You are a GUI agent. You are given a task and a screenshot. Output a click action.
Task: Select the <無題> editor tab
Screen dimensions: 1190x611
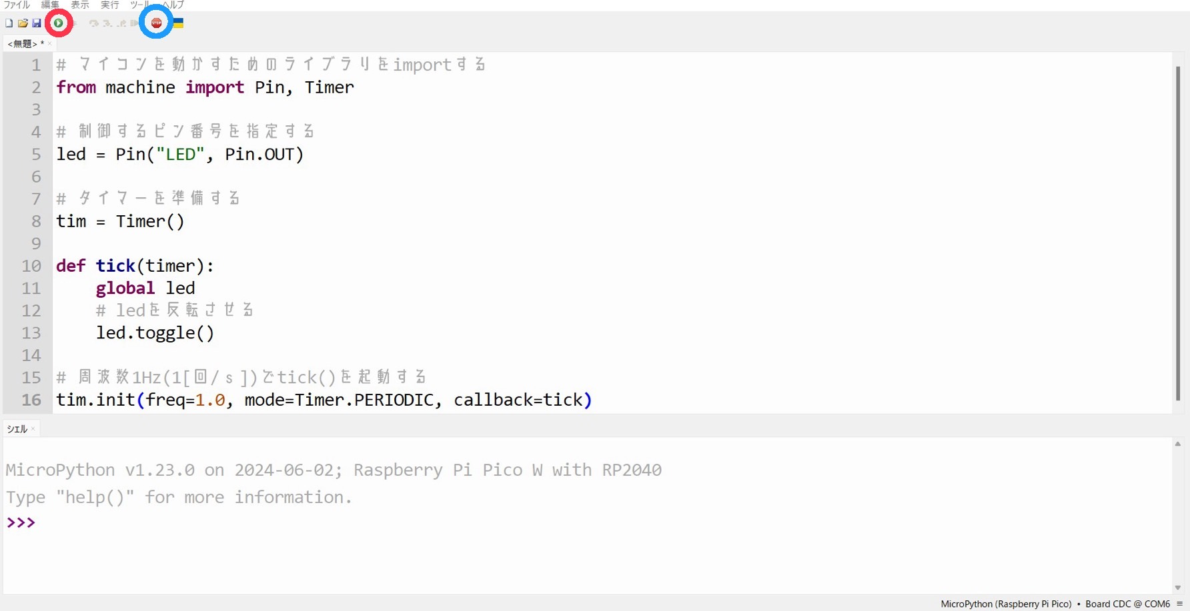22,43
